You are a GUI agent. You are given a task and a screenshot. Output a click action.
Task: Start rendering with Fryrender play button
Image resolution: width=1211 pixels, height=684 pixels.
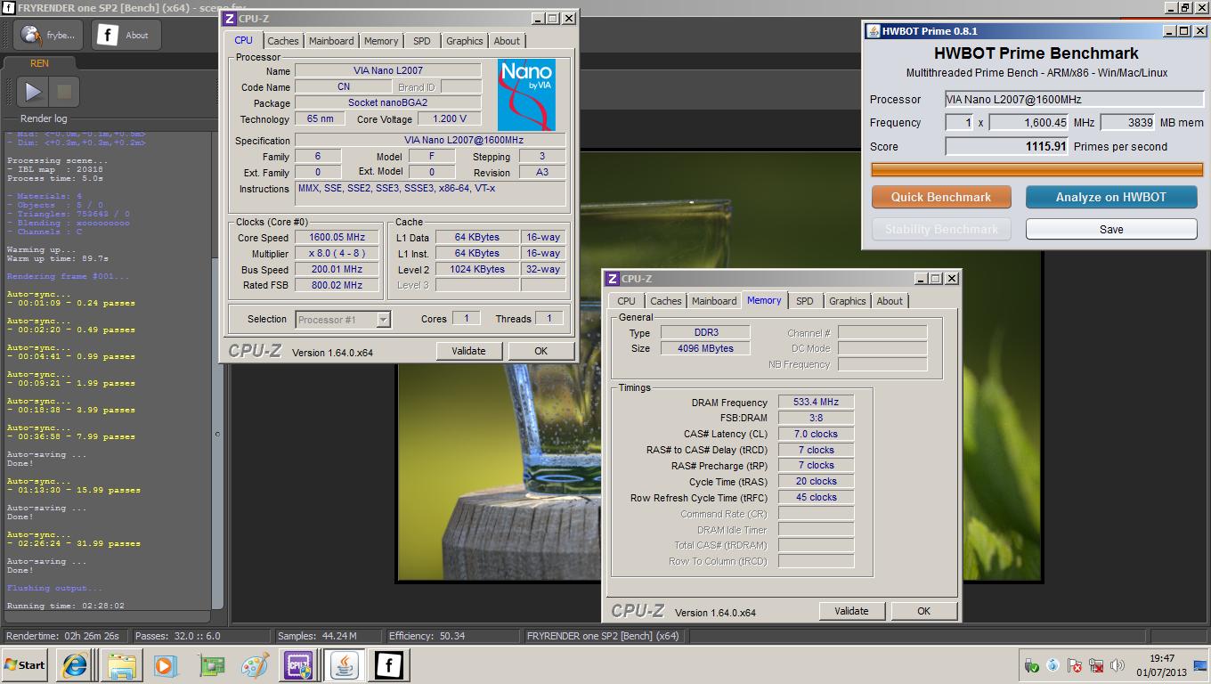tap(33, 91)
